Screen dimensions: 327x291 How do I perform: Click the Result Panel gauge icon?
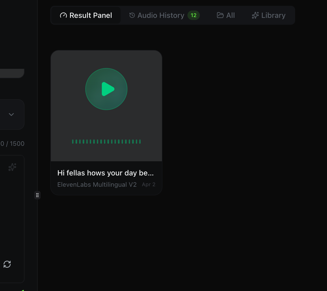[63, 15]
